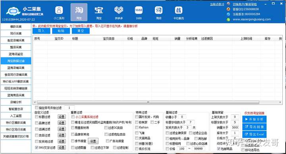Click the 导出链接 export links button
Viewport: 286px width, 154px height.
pyautogui.click(x=254, y=127)
